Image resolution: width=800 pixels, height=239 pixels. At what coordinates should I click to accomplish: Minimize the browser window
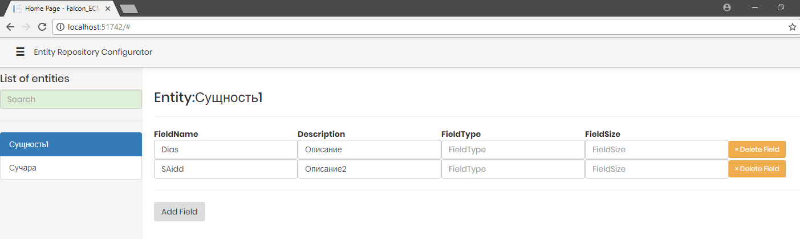(x=755, y=8)
